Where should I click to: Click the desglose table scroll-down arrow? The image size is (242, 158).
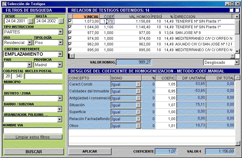tap(238, 143)
